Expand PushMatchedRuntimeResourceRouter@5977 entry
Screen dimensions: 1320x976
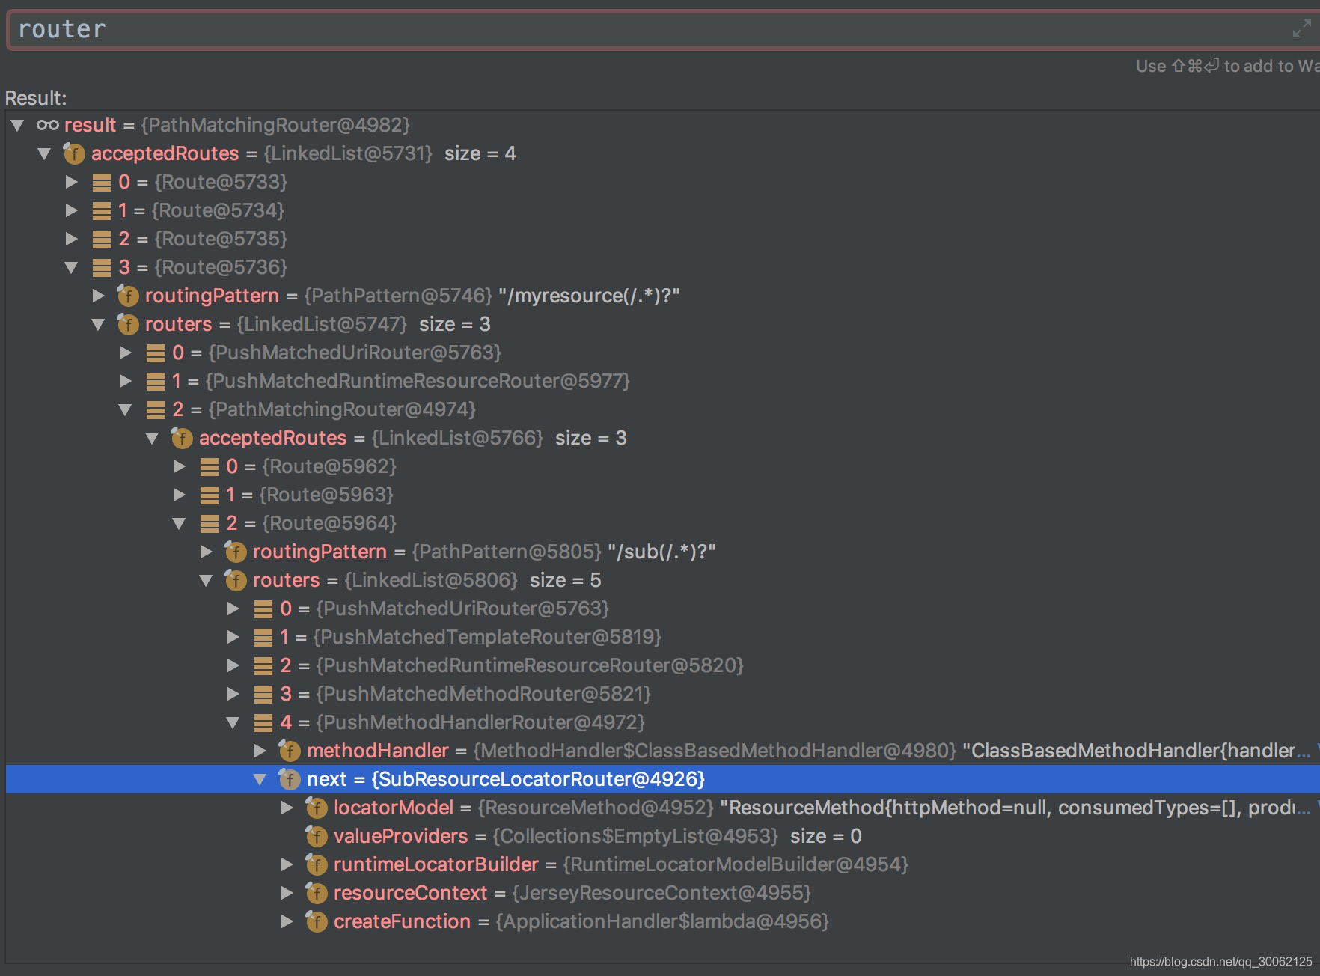[x=125, y=381]
